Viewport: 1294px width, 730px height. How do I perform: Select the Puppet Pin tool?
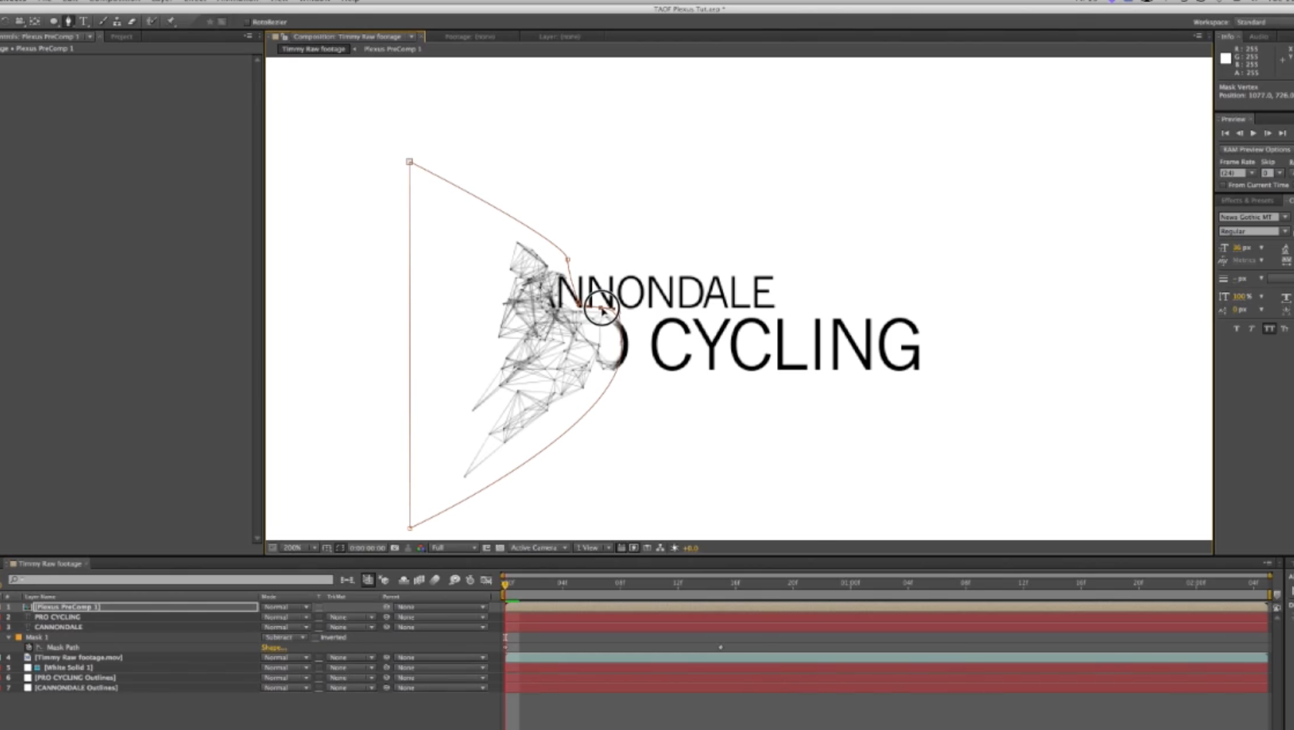[x=171, y=22]
